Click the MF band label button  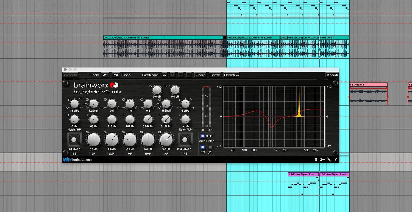pos(130,153)
